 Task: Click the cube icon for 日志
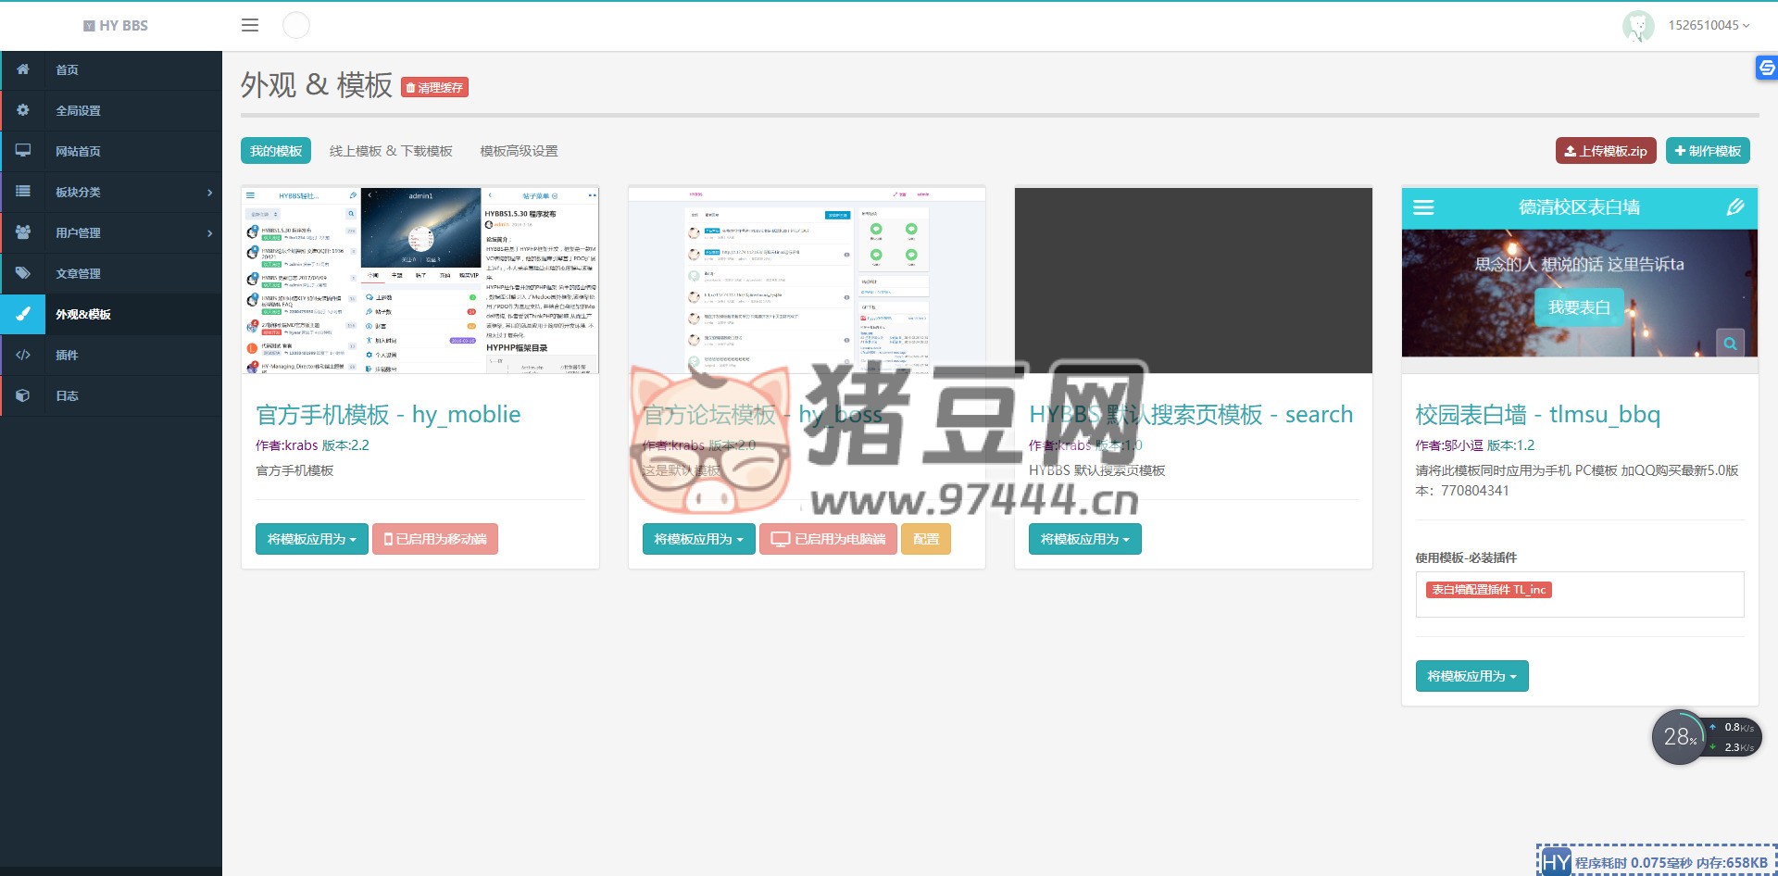(x=23, y=395)
